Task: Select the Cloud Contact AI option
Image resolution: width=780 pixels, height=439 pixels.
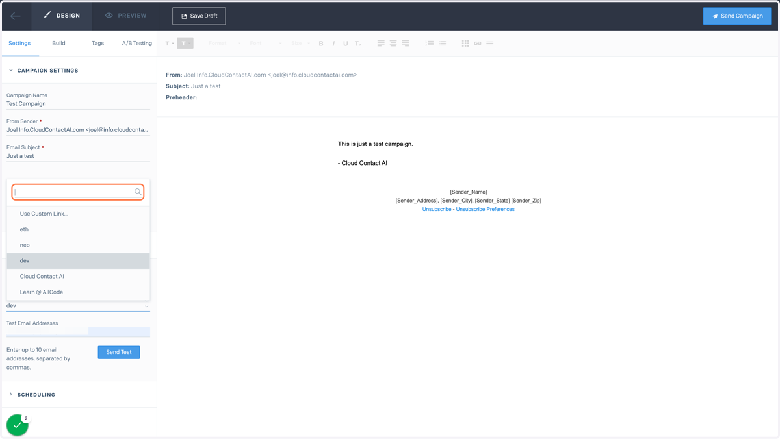Action: [x=78, y=276]
